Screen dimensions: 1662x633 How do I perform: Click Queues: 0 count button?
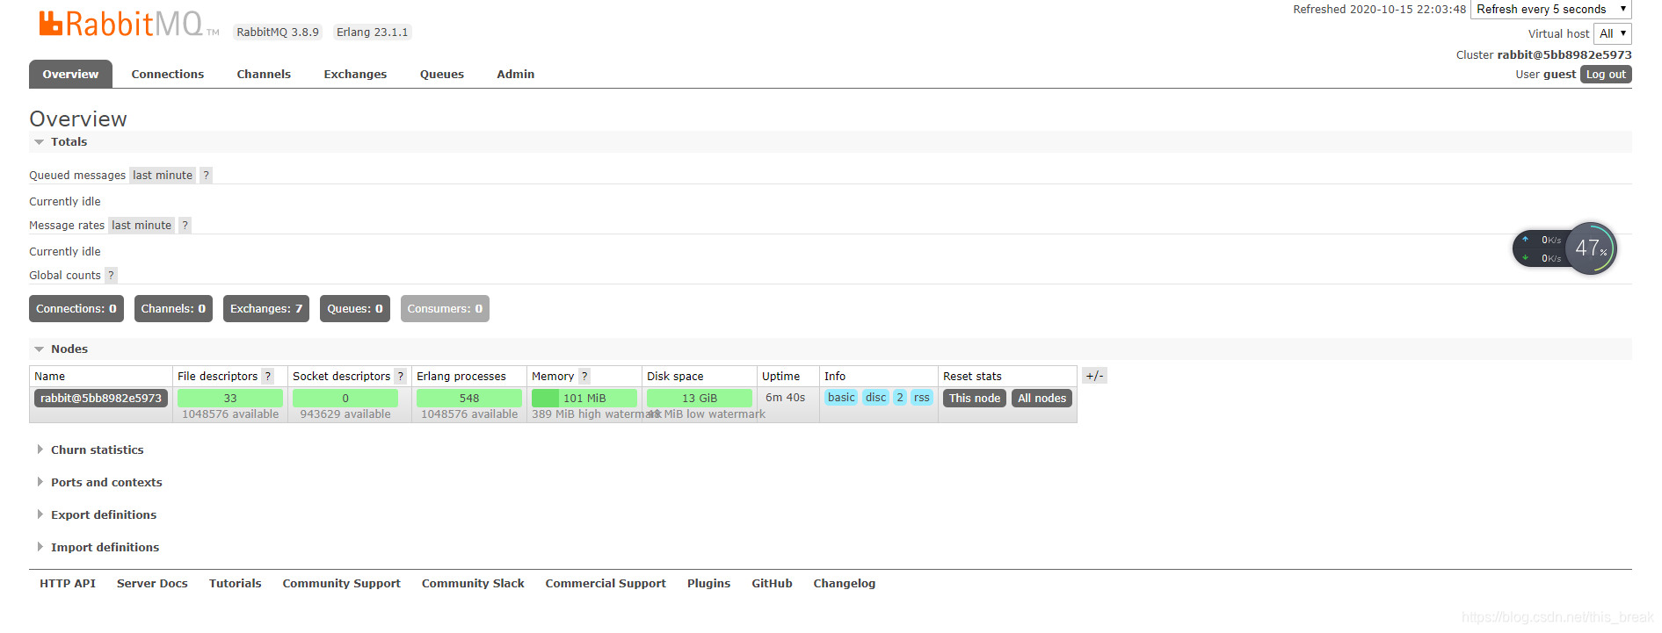[x=355, y=309]
